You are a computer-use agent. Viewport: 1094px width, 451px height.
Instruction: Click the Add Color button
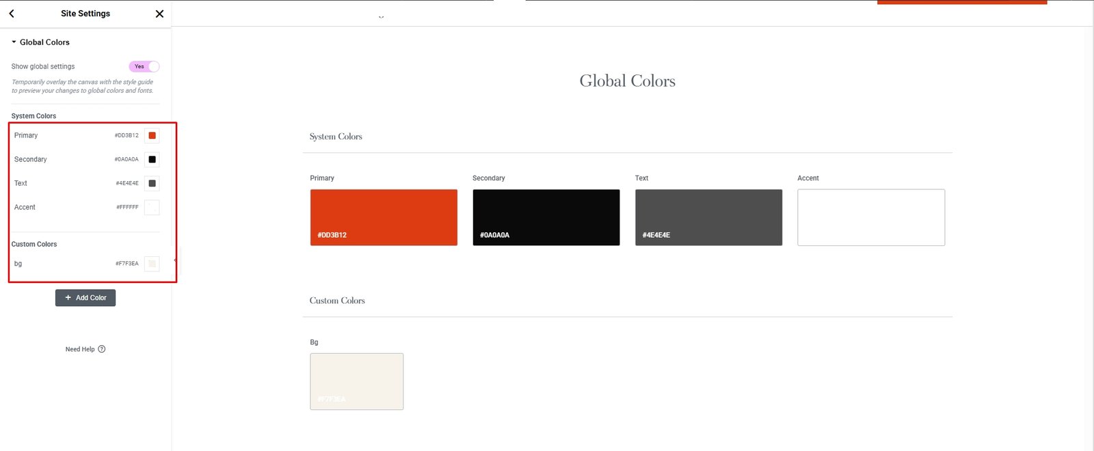tap(85, 298)
